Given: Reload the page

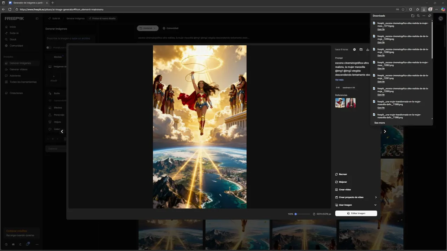Looking at the screenshot, I should click(10, 9).
